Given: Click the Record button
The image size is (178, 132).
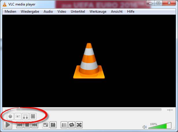Looking at the screenshot, I should point(10,116).
